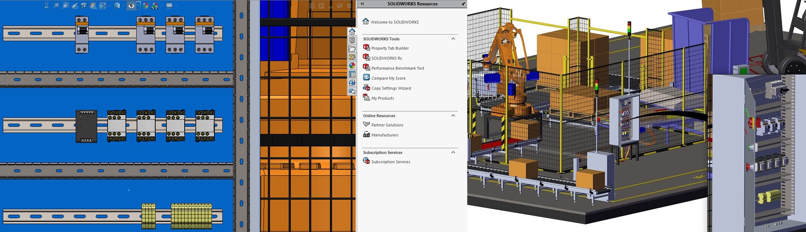Open the View Orientation cube icon
The height and width of the screenshot is (232, 806).
coord(102,6)
